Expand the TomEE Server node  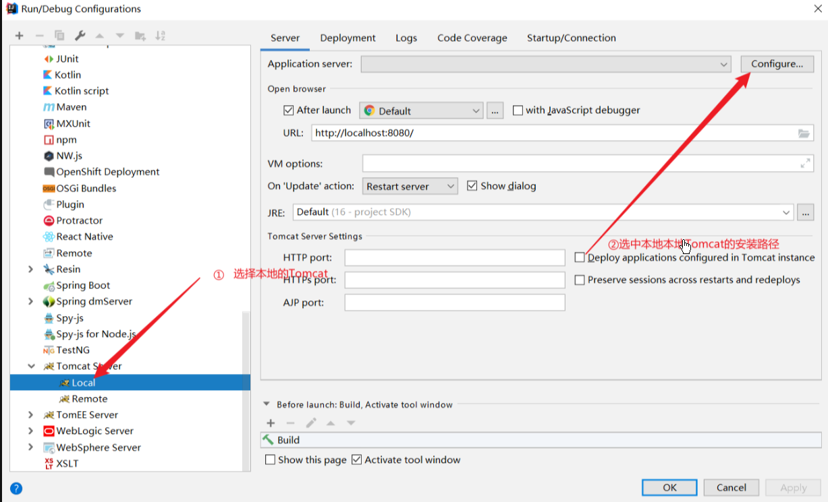[30, 414]
